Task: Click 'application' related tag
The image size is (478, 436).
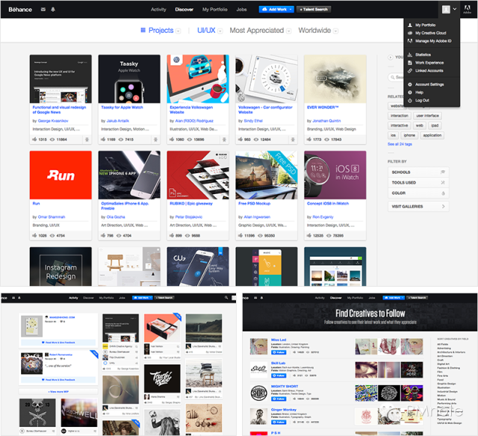Action: (x=432, y=135)
